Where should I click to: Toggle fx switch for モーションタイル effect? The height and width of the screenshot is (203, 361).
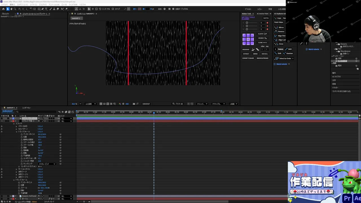click(2, 169)
